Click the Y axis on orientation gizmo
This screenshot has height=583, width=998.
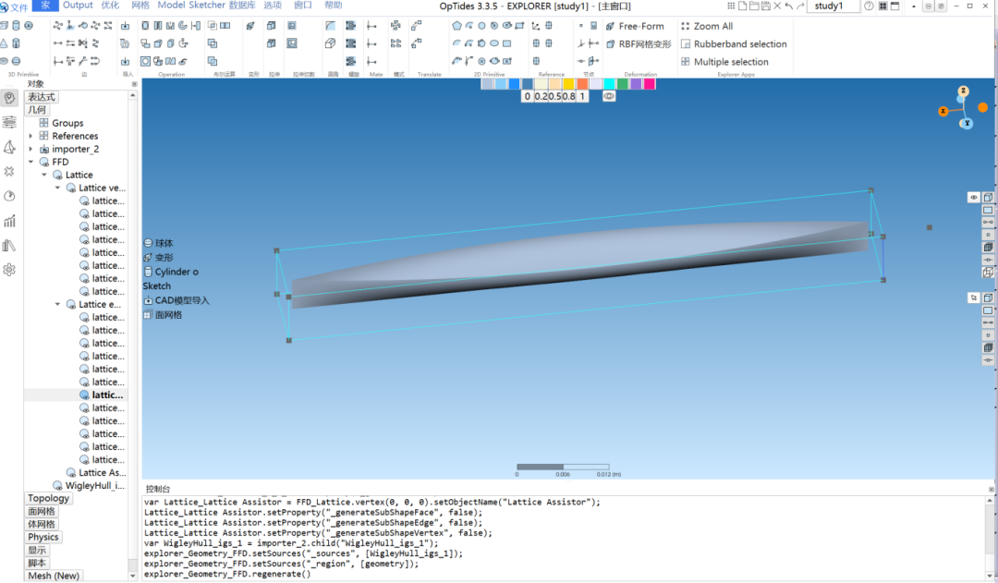(x=967, y=124)
